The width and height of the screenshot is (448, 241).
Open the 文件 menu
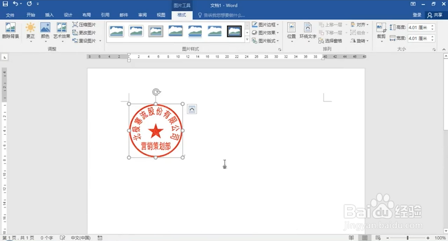pyautogui.click(x=10, y=15)
